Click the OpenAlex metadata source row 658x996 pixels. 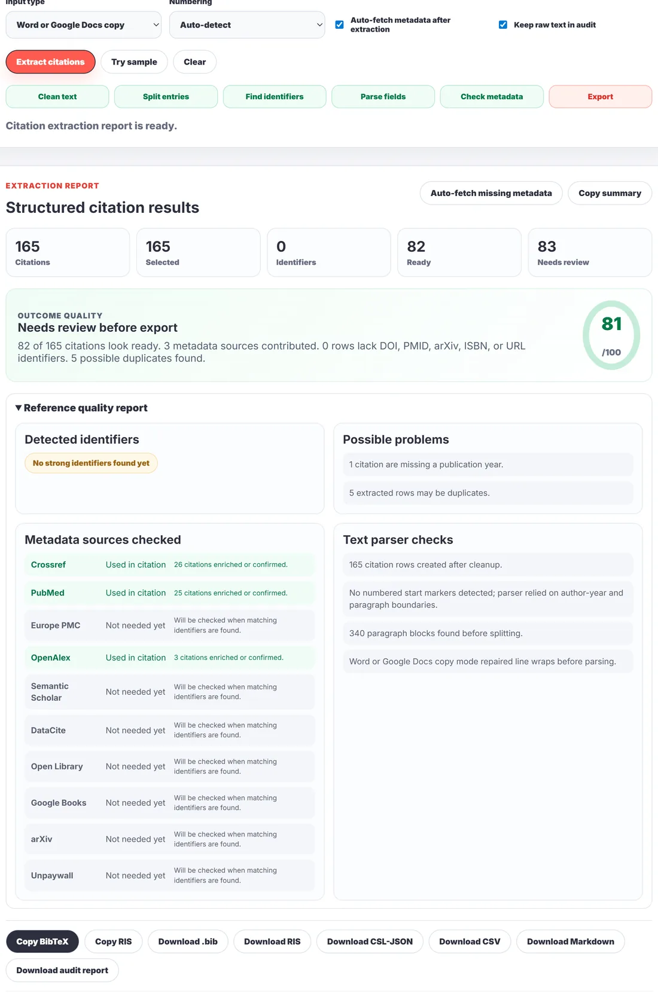point(170,658)
